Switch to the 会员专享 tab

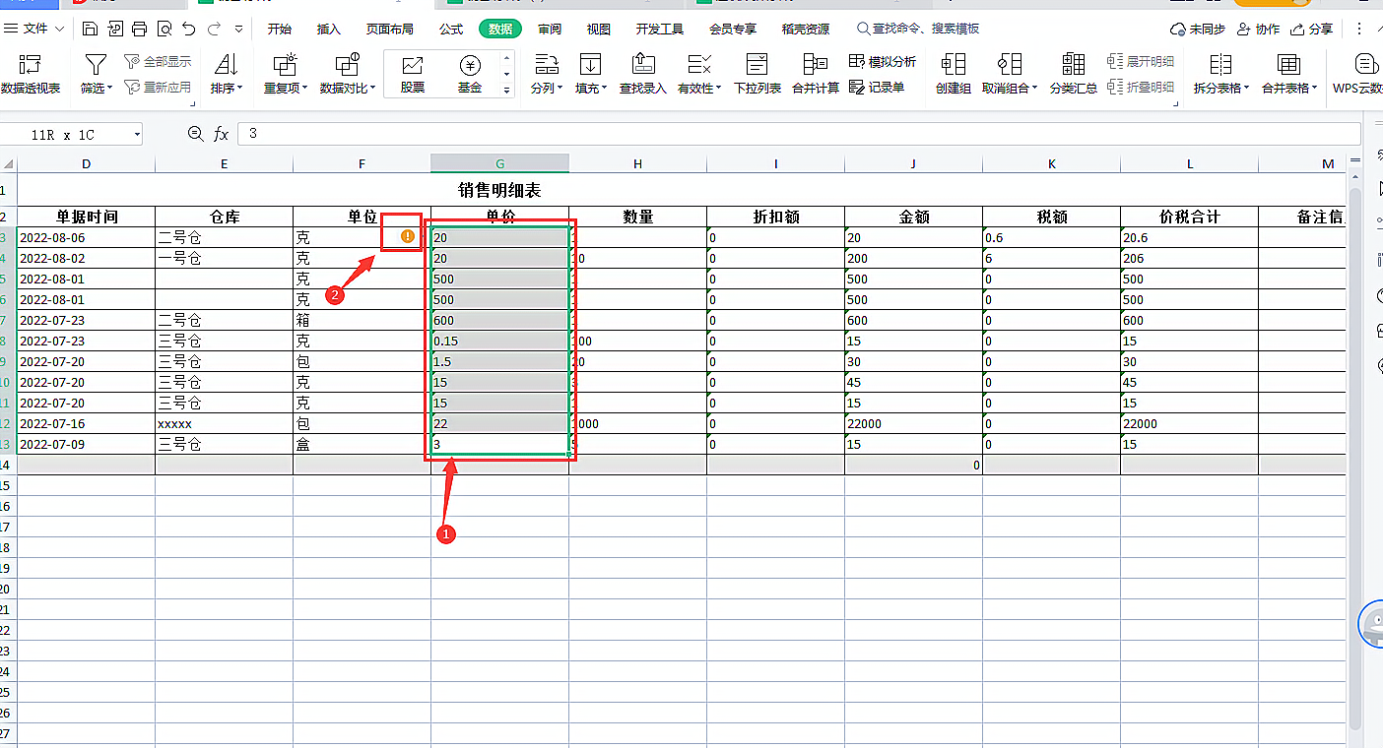click(733, 30)
